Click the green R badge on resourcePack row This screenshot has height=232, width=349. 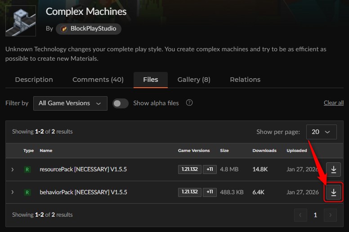pos(27,170)
